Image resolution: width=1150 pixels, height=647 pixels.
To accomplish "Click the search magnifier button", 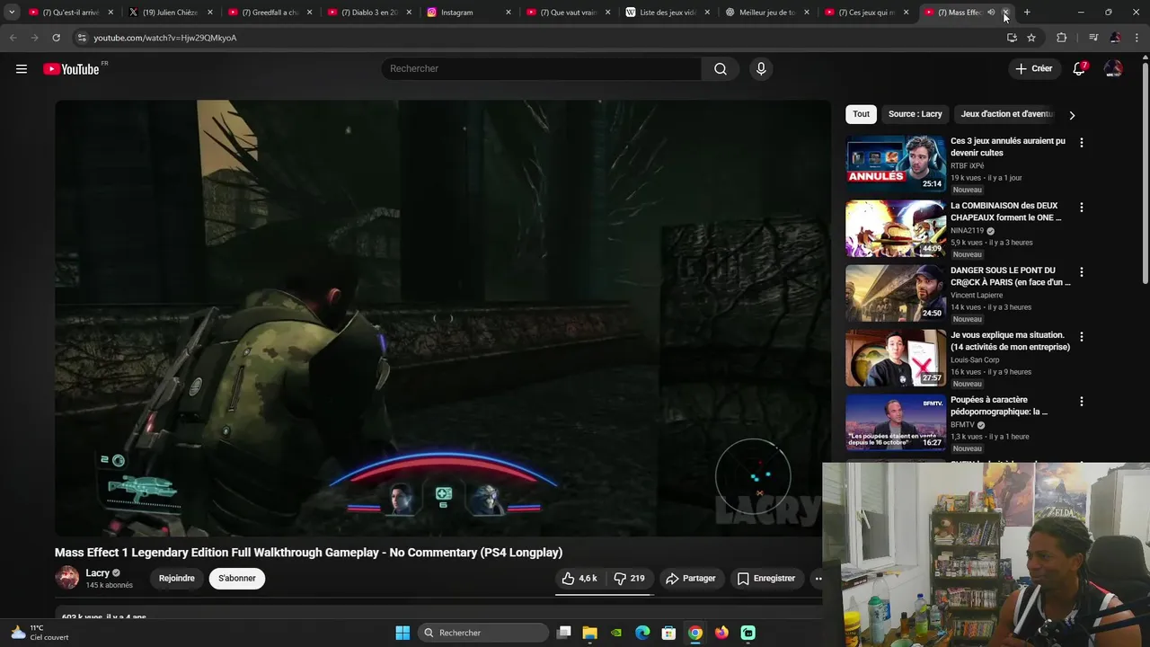I will [721, 69].
